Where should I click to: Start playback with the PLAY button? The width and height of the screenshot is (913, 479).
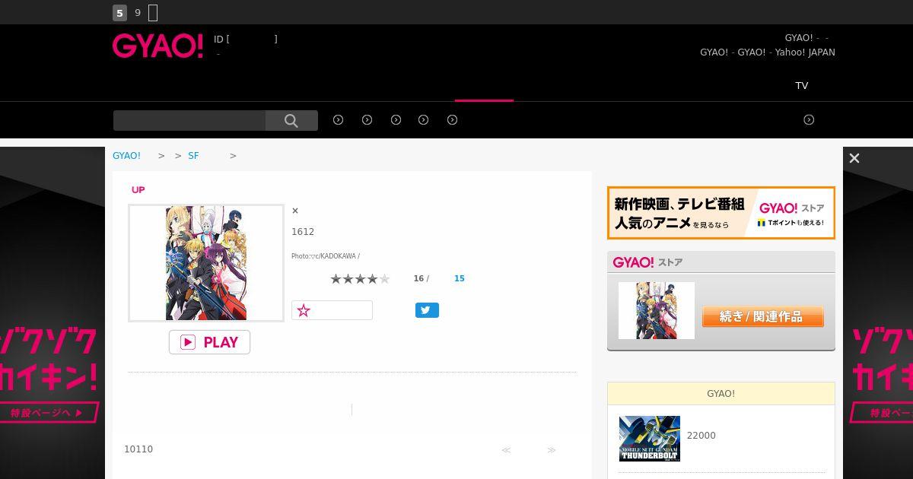coord(209,342)
